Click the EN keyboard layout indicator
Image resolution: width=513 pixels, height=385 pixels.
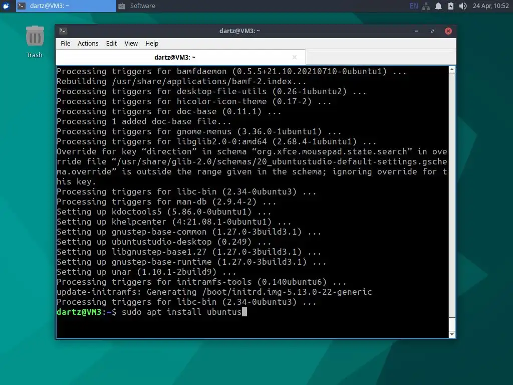413,6
